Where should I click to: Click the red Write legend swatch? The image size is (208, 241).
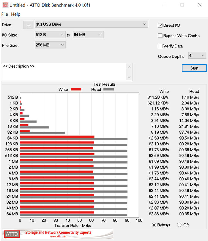tap(76, 90)
